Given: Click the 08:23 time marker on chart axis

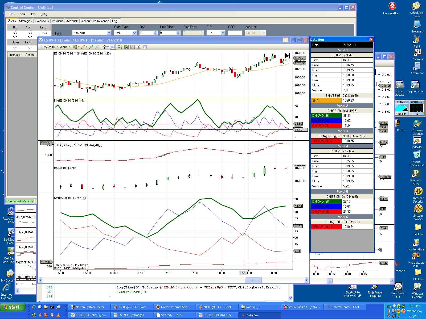Looking at the screenshot, I should pos(243,273).
